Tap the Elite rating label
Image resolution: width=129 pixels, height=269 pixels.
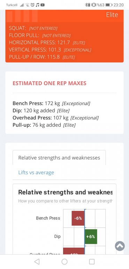click(x=112, y=15)
